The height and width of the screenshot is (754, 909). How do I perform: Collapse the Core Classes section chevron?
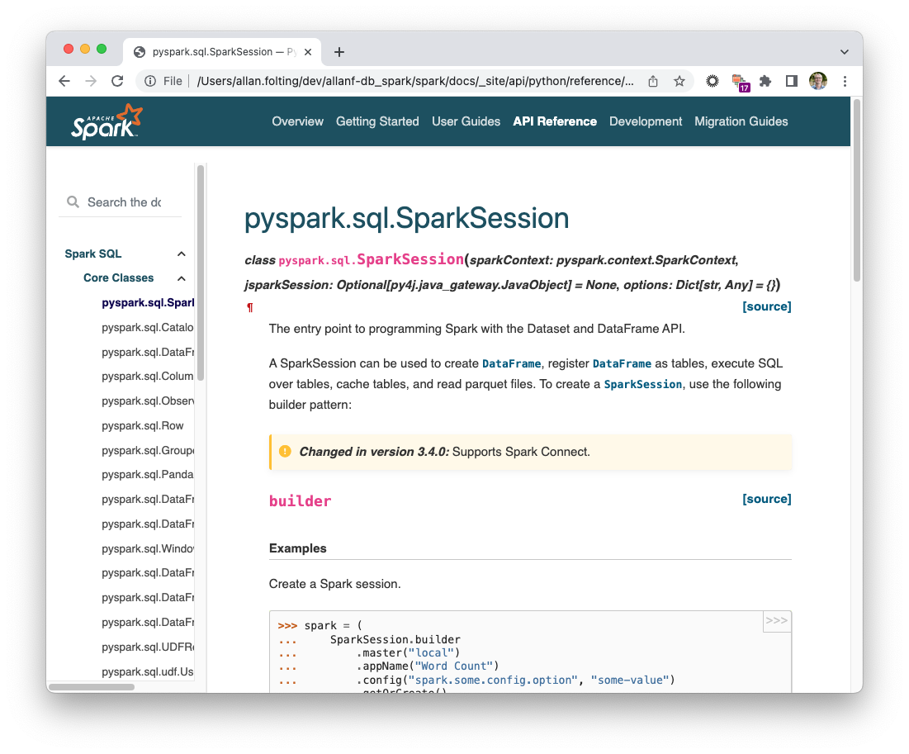pos(182,278)
